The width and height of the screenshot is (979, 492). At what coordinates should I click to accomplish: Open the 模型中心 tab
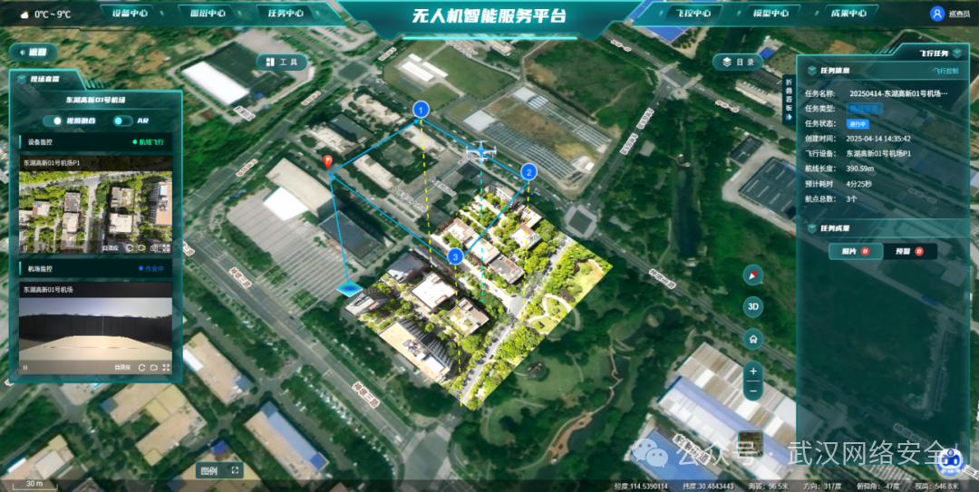771,13
